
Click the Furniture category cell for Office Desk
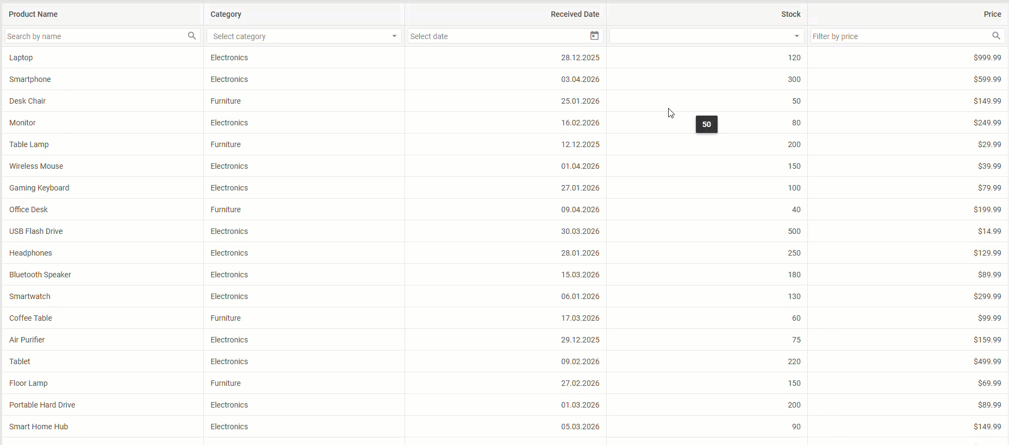pos(226,209)
